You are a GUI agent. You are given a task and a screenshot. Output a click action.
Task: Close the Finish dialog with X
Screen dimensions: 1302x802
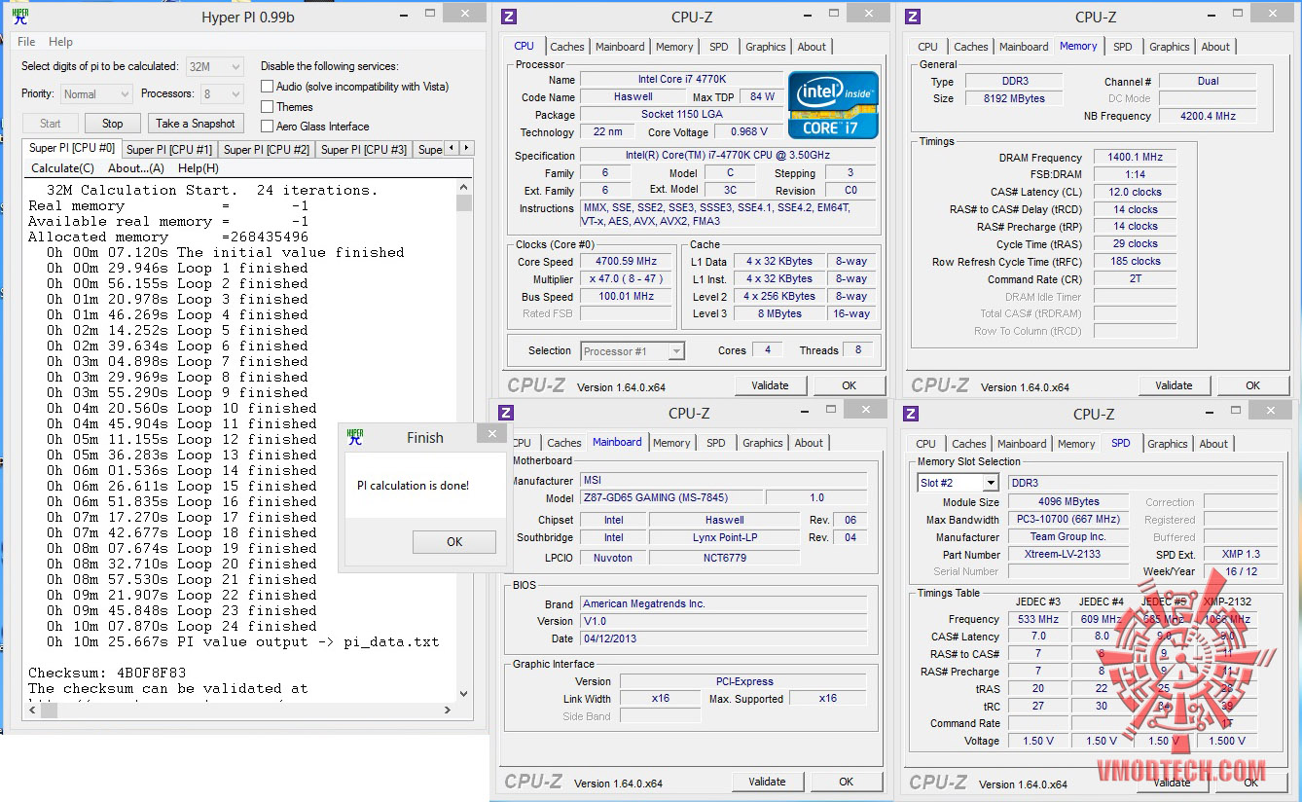[492, 435]
